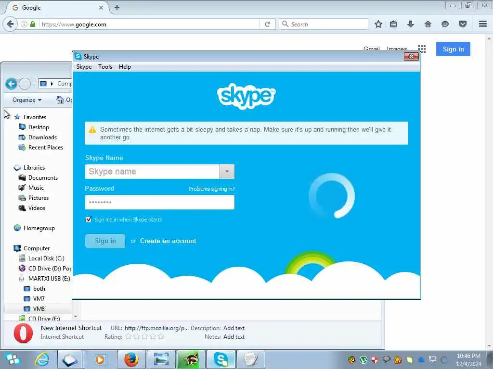Click the network tray icon
493x369 pixels.
(433, 359)
